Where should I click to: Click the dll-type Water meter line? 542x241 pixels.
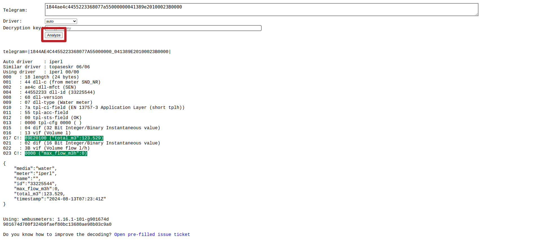point(58,102)
